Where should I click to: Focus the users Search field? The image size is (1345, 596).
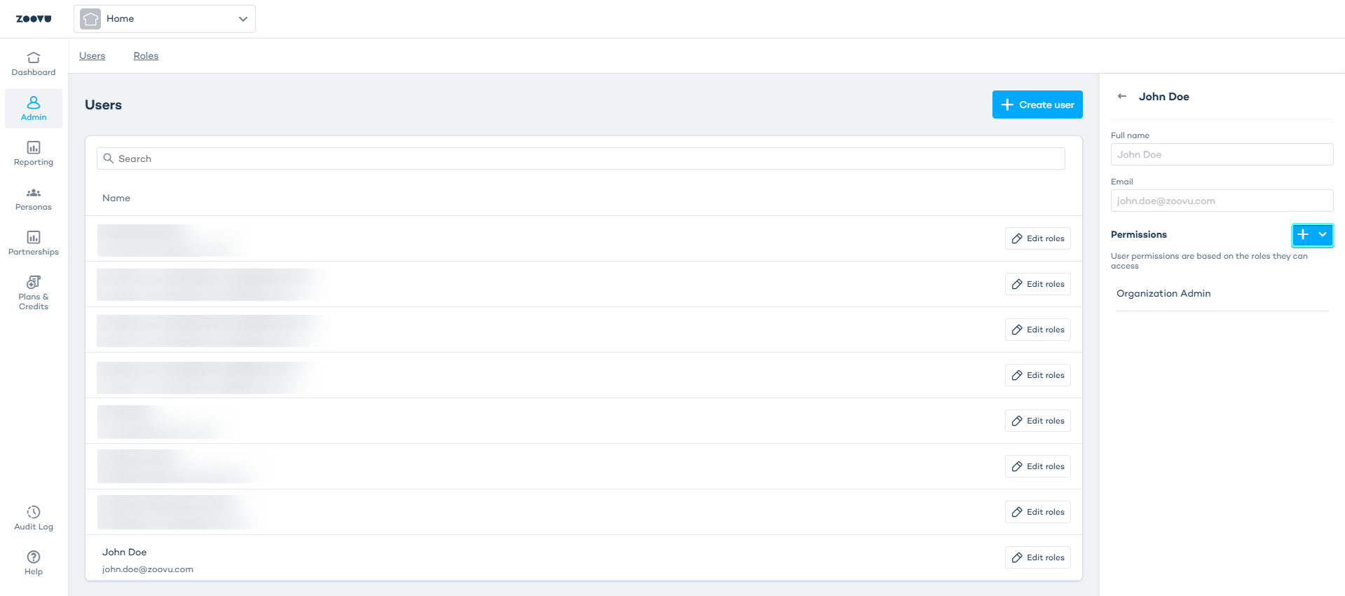click(x=580, y=158)
